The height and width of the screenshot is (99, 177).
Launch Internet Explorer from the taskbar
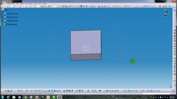coord(8,97)
